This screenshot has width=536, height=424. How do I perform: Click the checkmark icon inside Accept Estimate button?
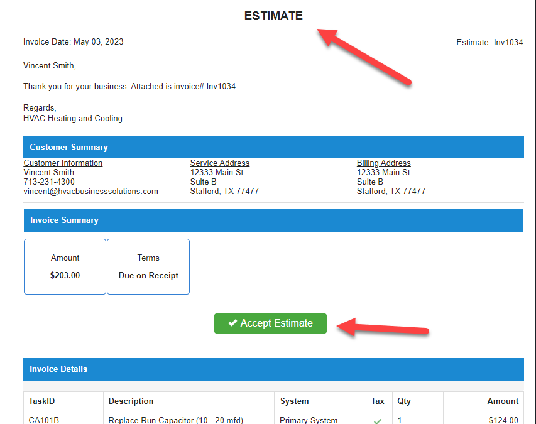click(x=233, y=323)
